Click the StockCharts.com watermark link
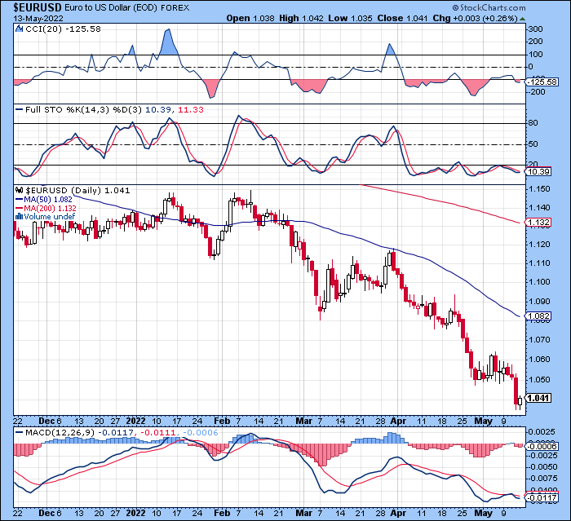 point(489,7)
